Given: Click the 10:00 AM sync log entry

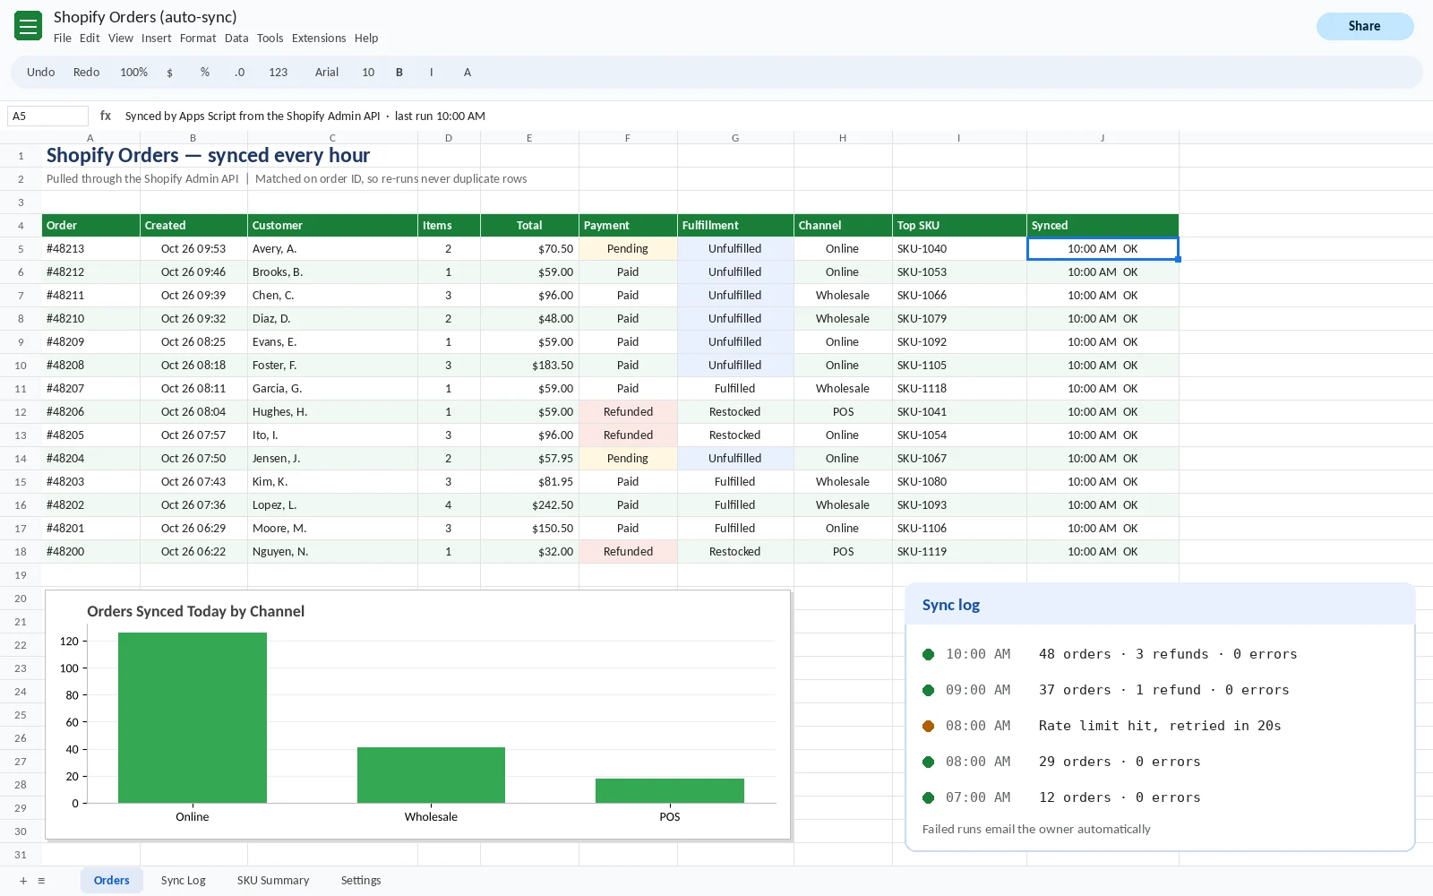Looking at the screenshot, I should point(1110,654).
